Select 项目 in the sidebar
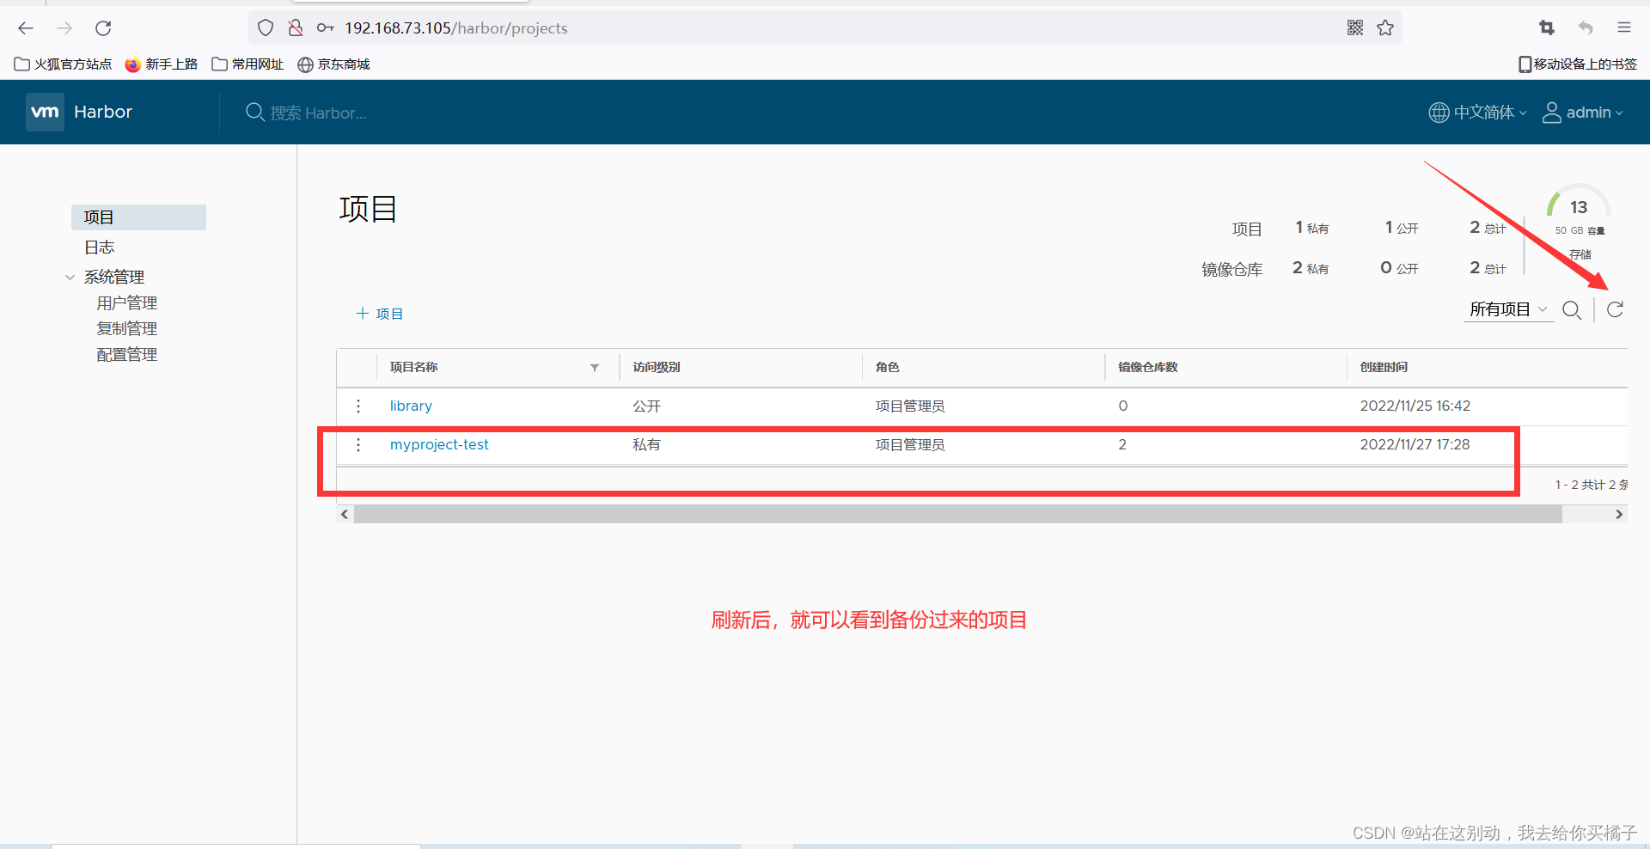This screenshot has height=849, width=1650. [x=138, y=217]
